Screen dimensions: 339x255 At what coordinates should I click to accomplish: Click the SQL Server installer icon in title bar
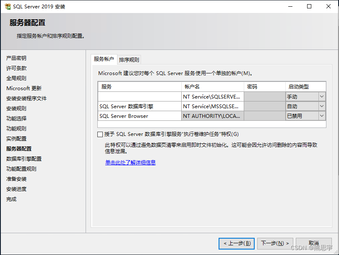click(6, 6)
